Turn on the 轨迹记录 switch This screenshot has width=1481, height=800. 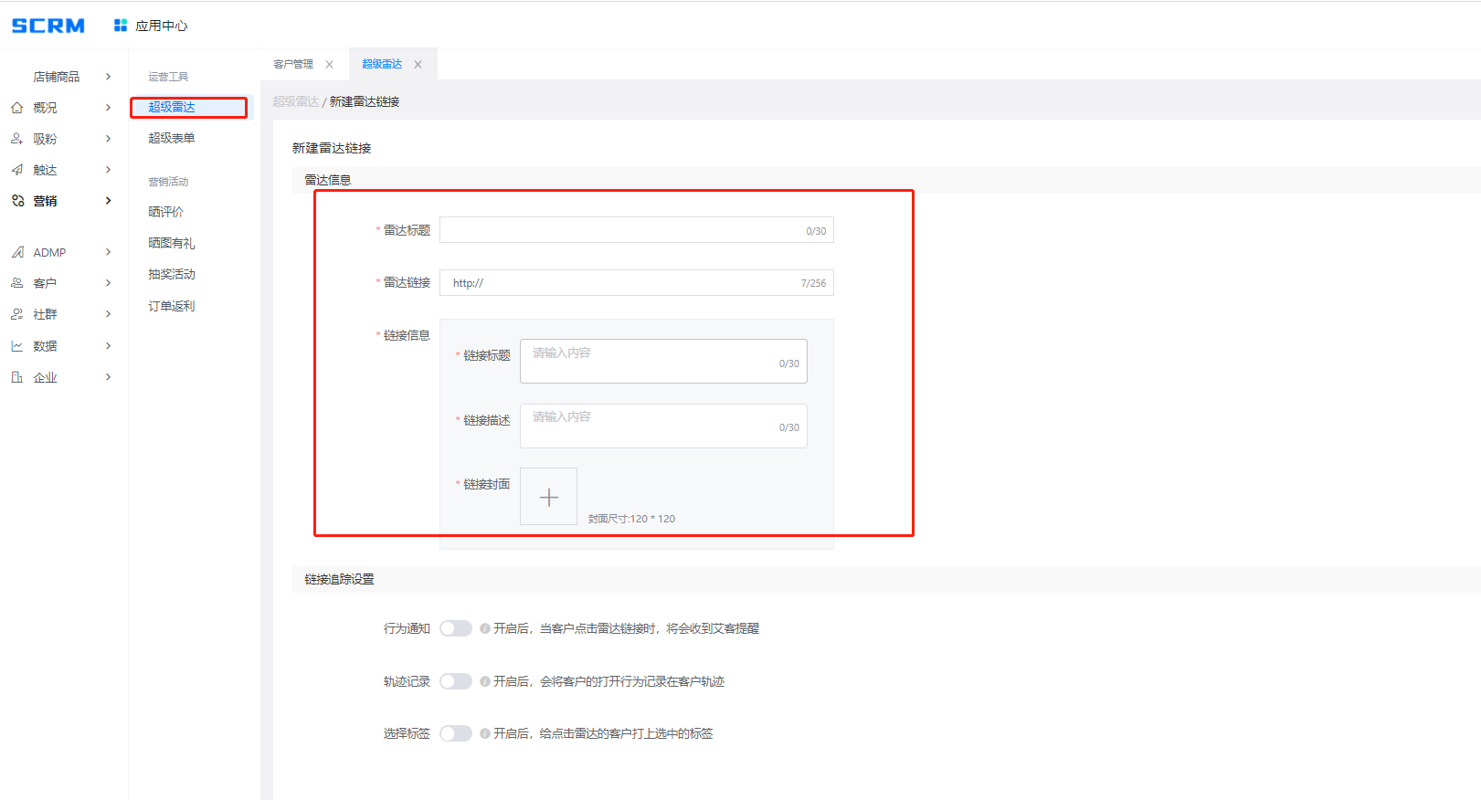[455, 681]
